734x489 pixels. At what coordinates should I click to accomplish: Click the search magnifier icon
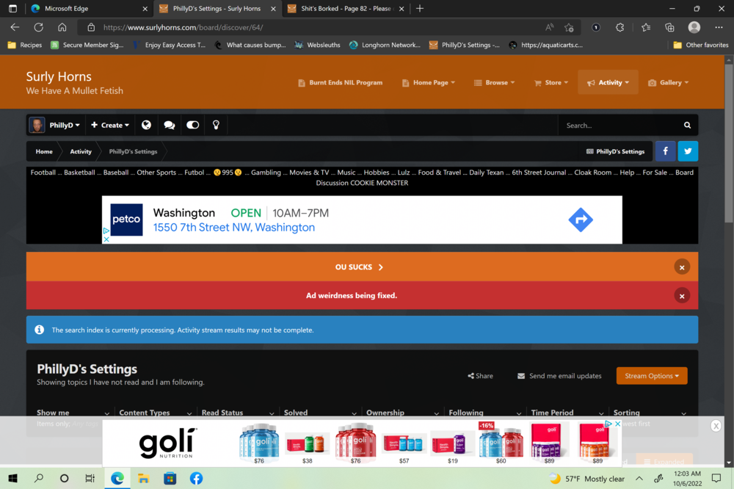click(x=687, y=126)
